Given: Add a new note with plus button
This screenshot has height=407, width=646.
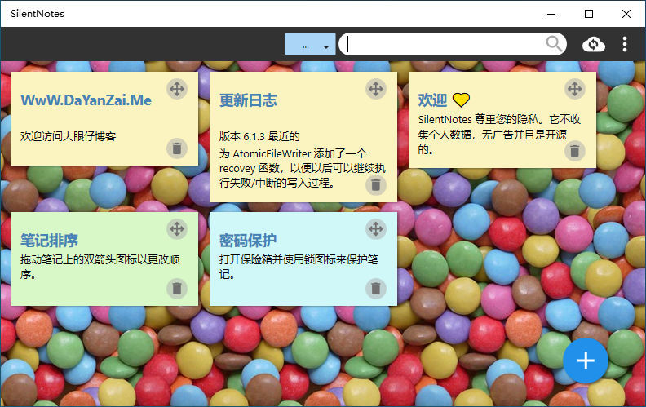Looking at the screenshot, I should [x=586, y=361].
